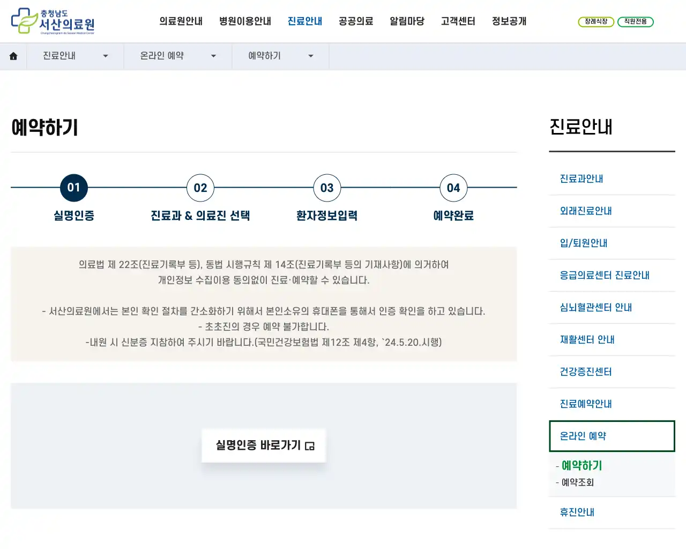
Task: Open the 병원이용안내 menu
Action: click(x=245, y=21)
